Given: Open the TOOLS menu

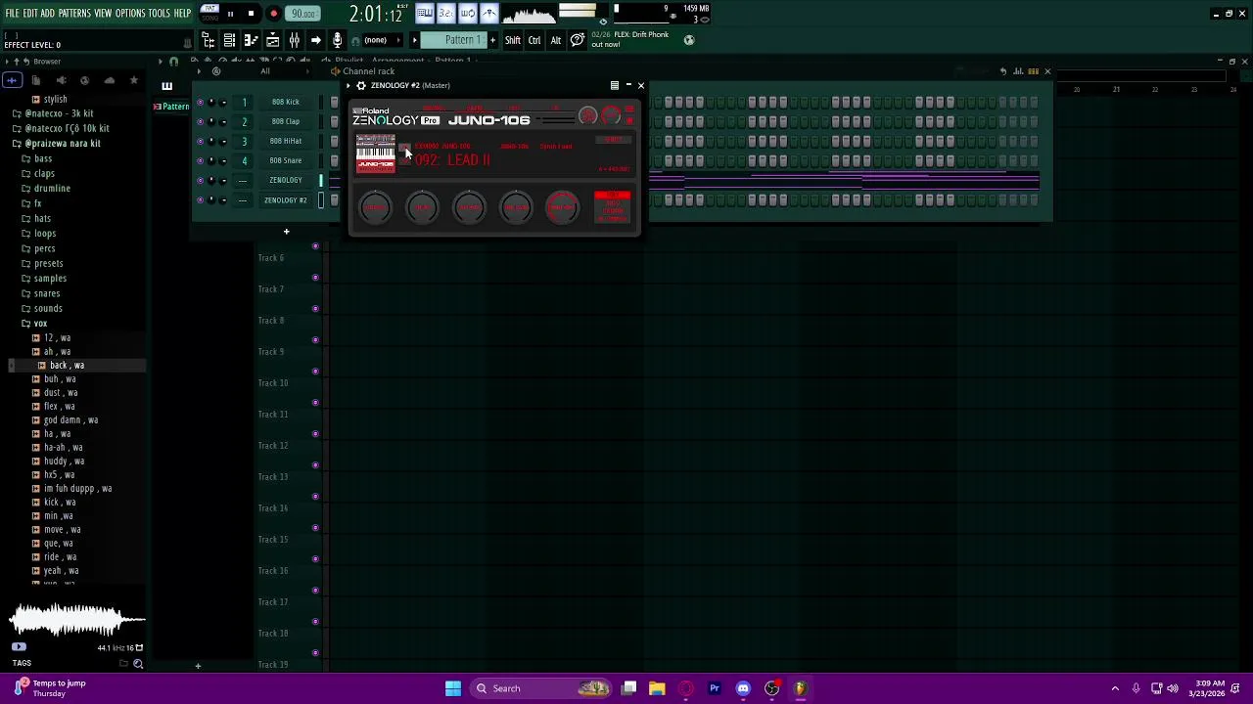Looking at the screenshot, I should pos(160,14).
